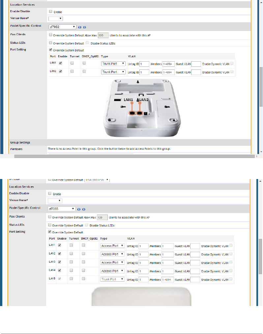The height and width of the screenshot is (334, 263).
Task: Click LAN1 Untag ID field for zf7982
Action: 144,64
